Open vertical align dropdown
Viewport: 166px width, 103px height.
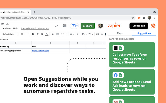coord(78,34)
